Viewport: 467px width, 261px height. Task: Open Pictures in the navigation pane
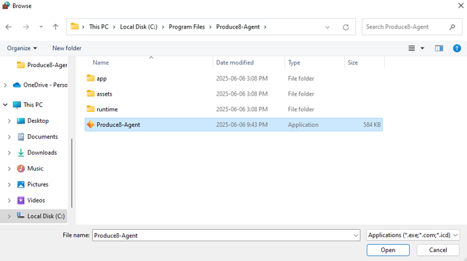[x=33, y=184]
